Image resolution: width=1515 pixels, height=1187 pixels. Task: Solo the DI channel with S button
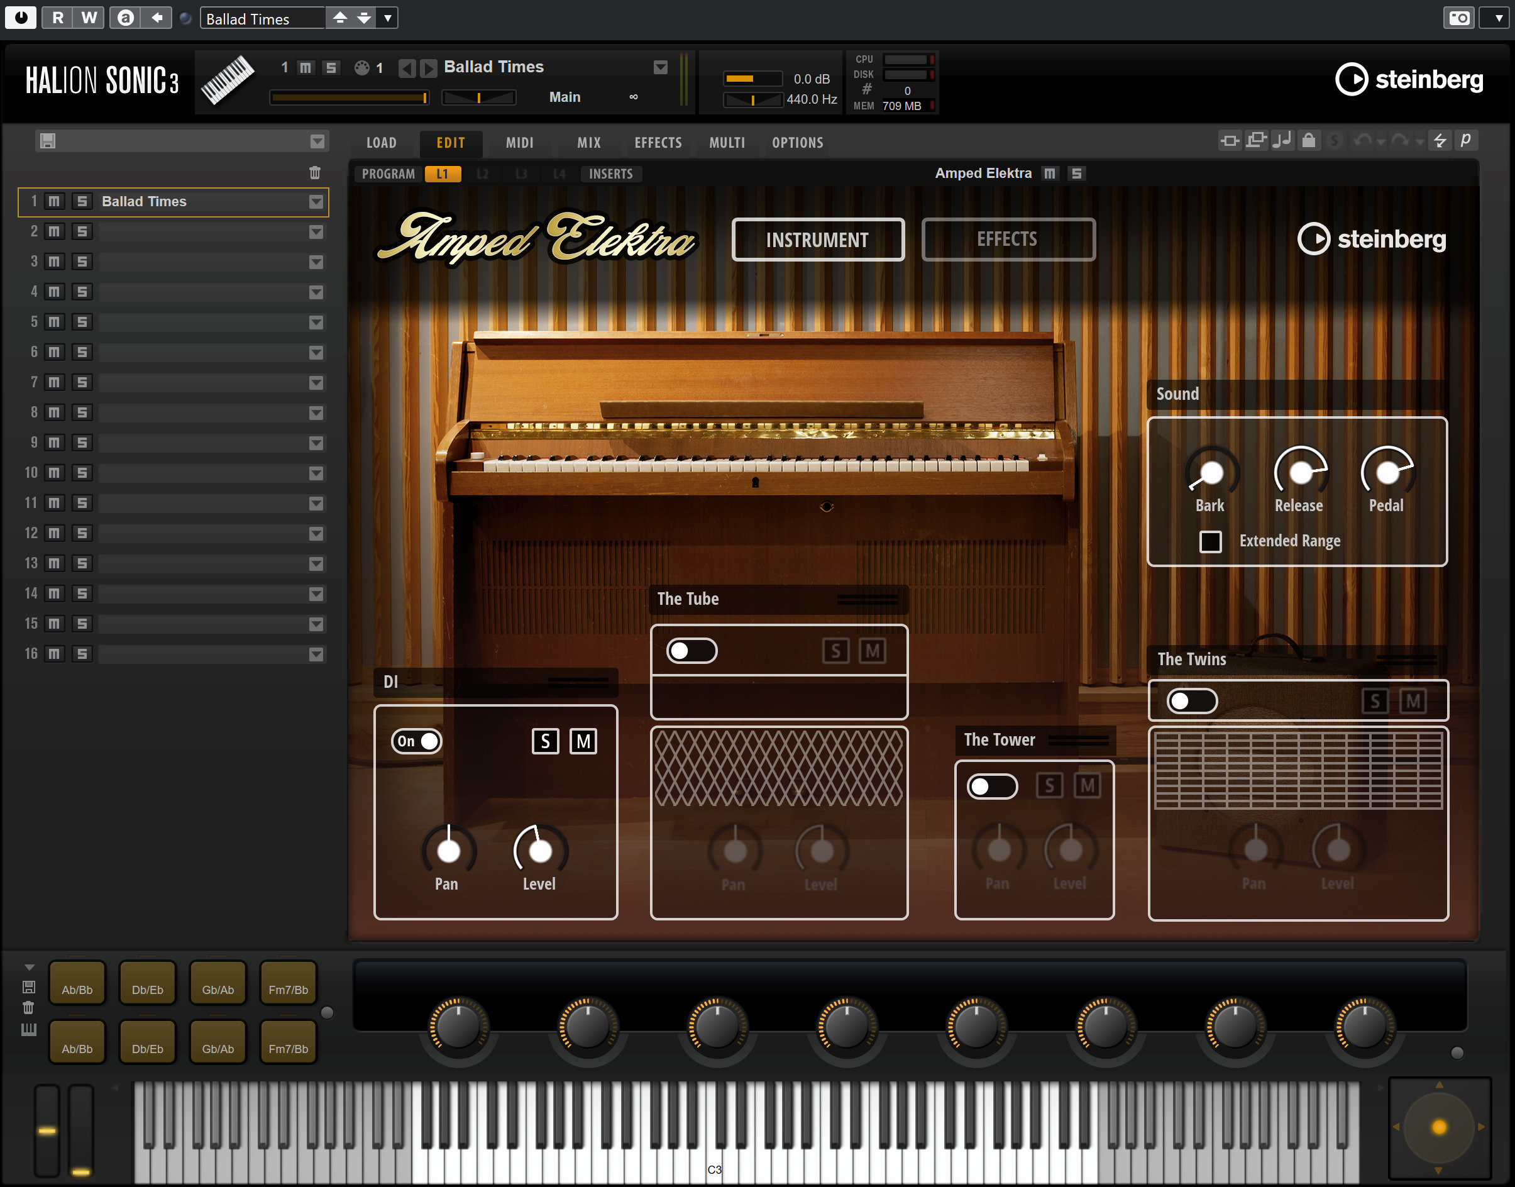click(546, 741)
